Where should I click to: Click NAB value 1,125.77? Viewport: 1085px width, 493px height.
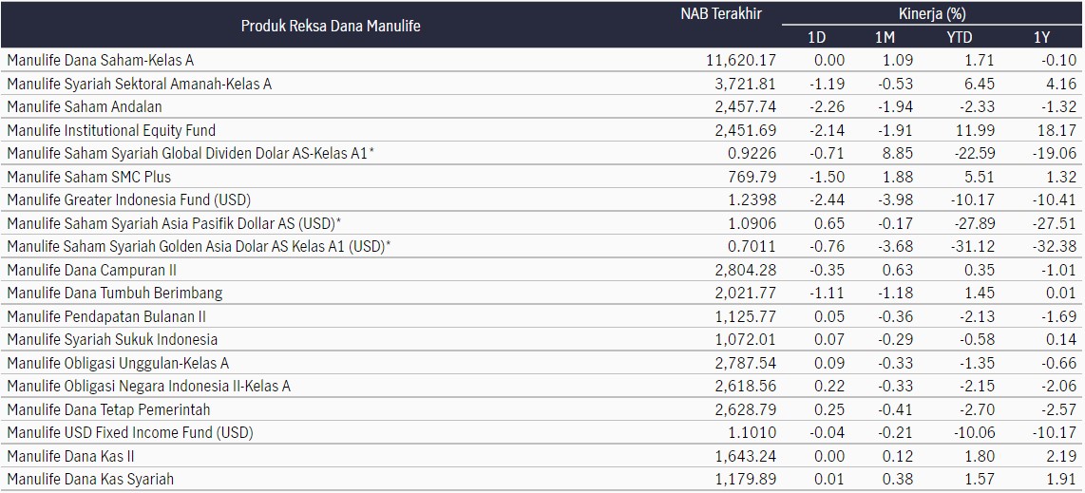[x=745, y=316]
